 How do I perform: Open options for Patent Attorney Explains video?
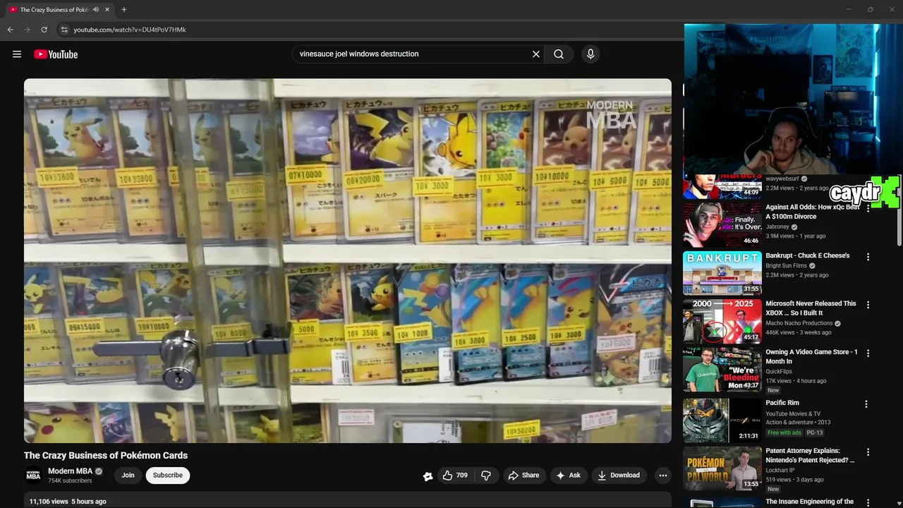[868, 452]
